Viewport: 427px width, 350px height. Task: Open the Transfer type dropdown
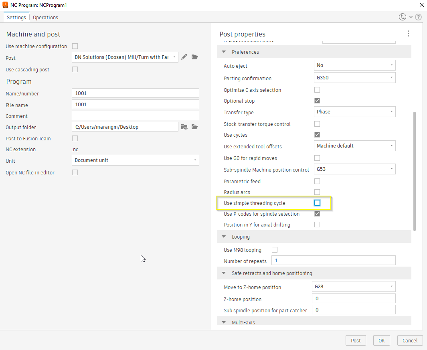(354, 111)
